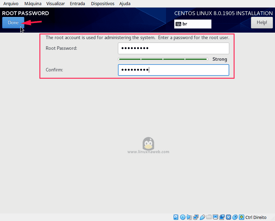Click the virtualization CPU chip icon

pyautogui.click(x=228, y=217)
